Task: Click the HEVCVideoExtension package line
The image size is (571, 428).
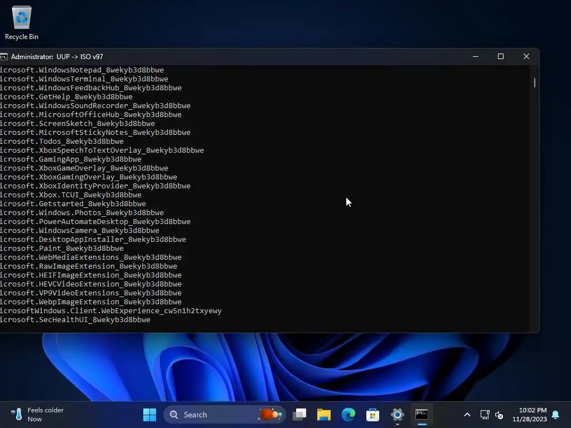Action: coord(91,284)
